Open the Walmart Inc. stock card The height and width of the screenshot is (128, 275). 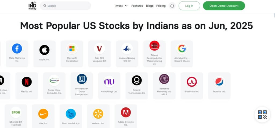(98, 116)
